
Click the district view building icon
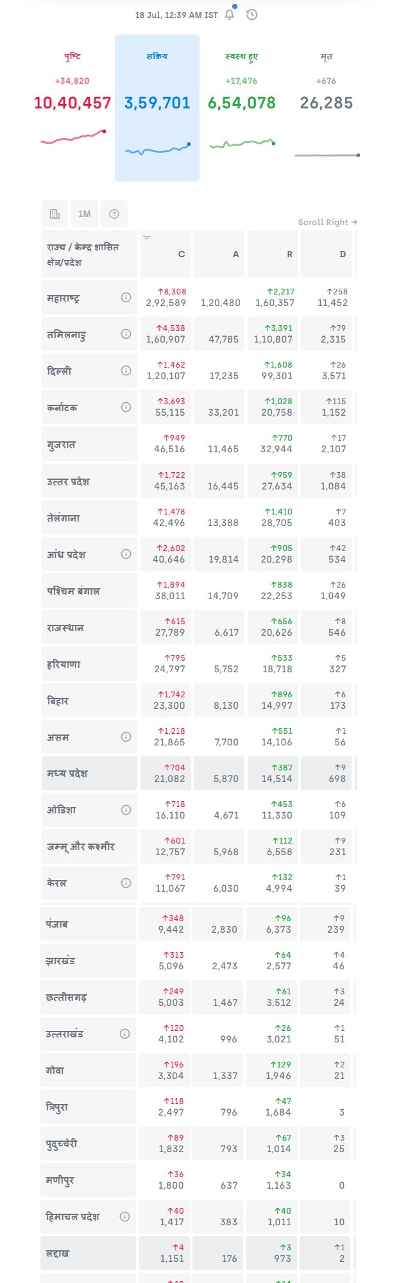pos(55,214)
